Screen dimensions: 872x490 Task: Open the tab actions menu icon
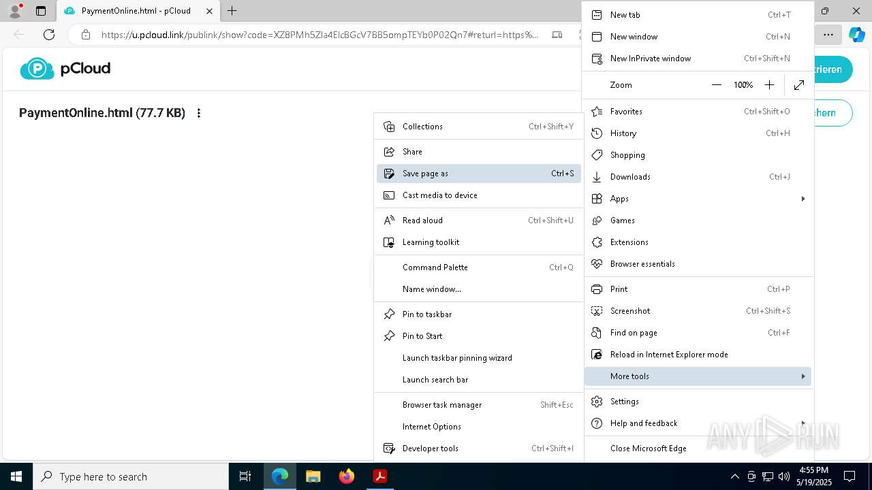[41, 11]
